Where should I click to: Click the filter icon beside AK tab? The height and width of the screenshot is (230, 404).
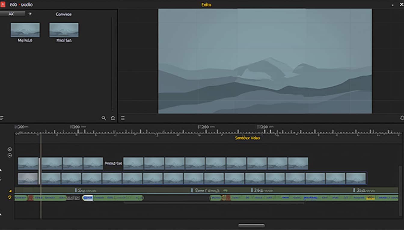pyautogui.click(x=30, y=14)
